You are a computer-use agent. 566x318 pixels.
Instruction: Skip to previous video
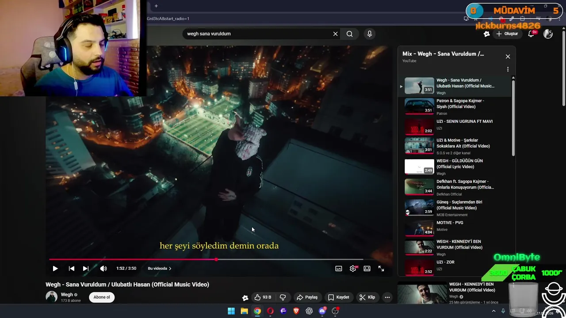[x=71, y=269]
